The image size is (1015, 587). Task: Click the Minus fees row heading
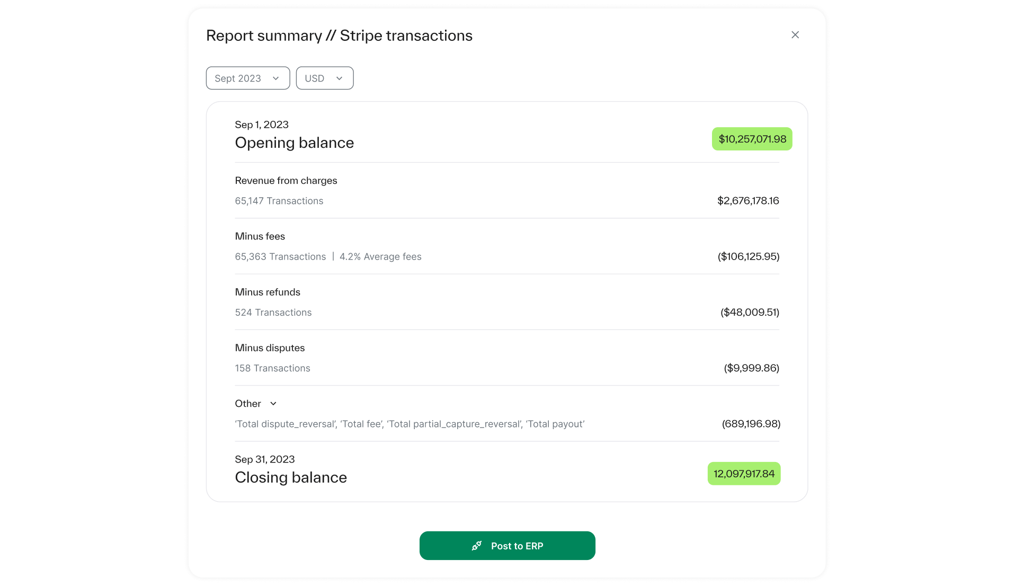tap(260, 236)
